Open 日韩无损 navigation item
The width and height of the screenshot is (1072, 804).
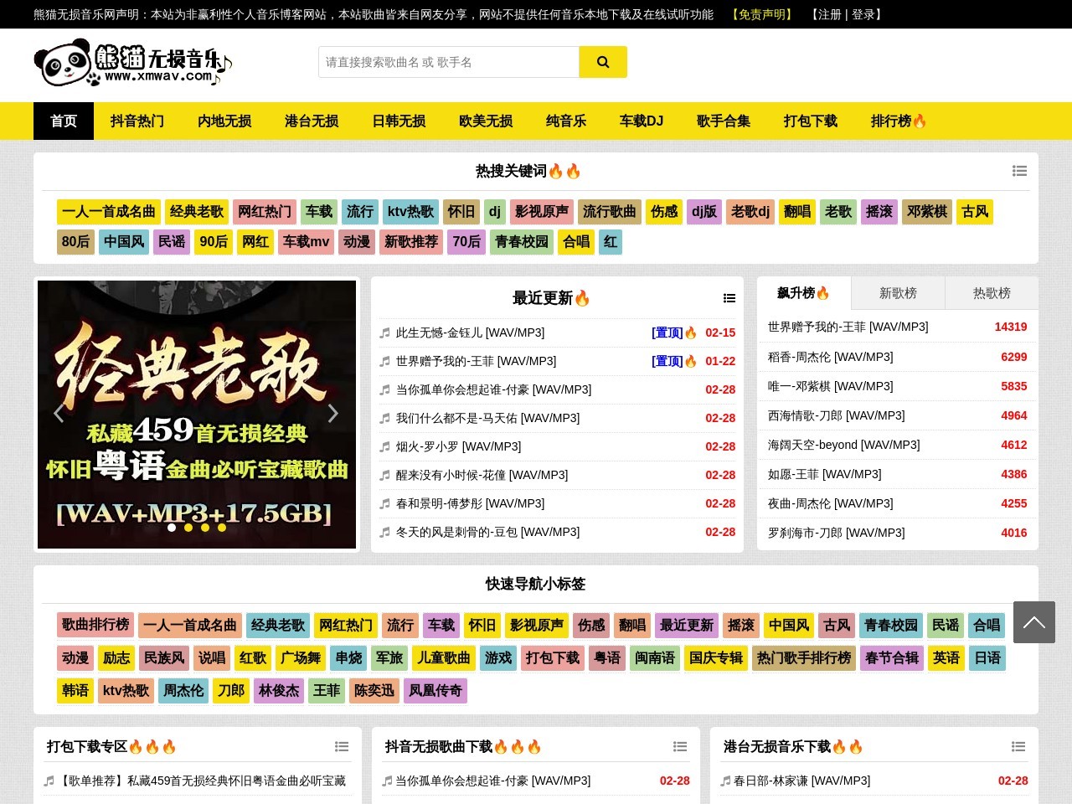click(x=399, y=121)
